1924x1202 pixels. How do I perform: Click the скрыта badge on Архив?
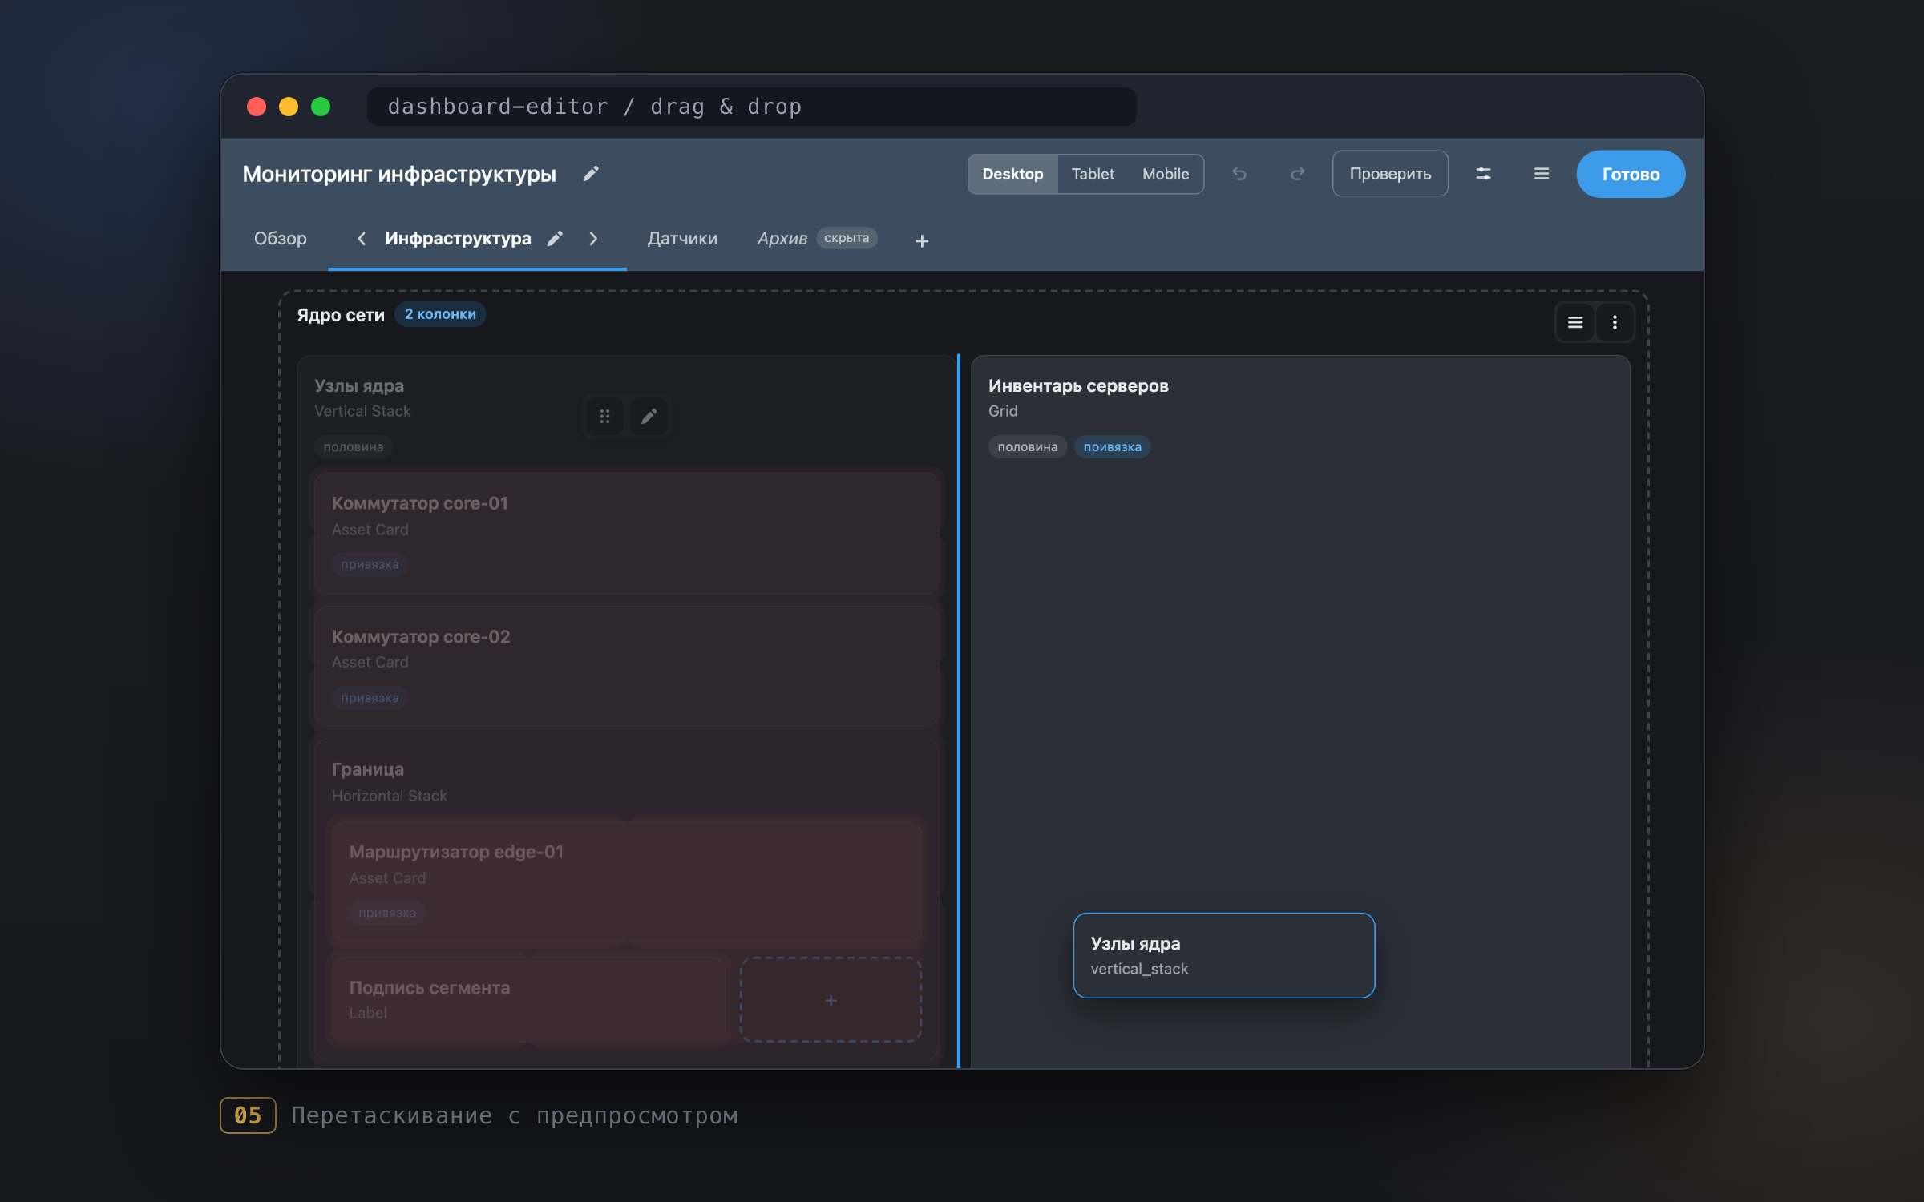click(847, 238)
